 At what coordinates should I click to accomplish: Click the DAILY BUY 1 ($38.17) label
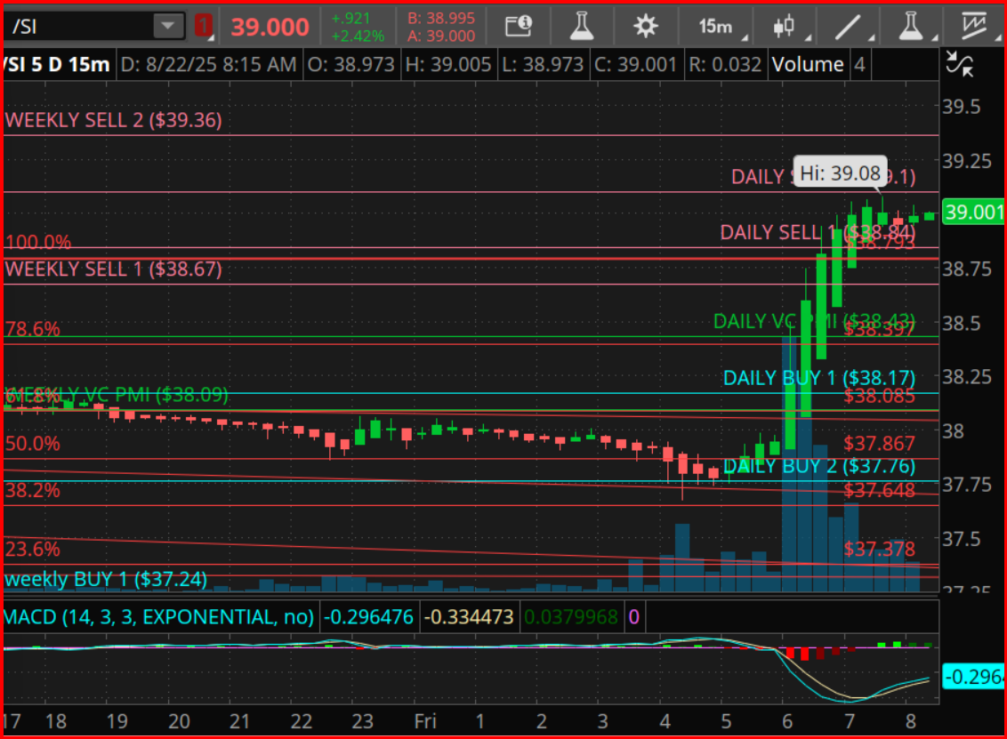tap(819, 378)
